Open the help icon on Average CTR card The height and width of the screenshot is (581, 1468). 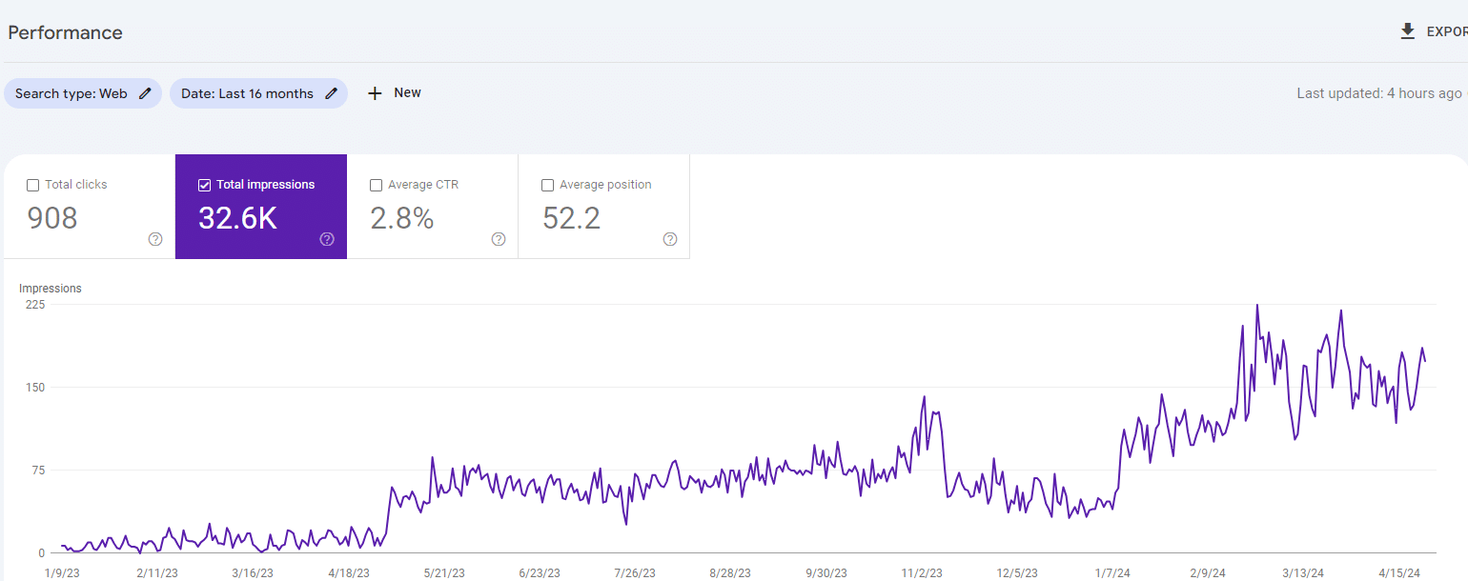click(x=499, y=239)
